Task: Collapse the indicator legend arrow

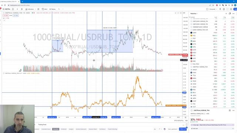Action: click(x=4, y=20)
